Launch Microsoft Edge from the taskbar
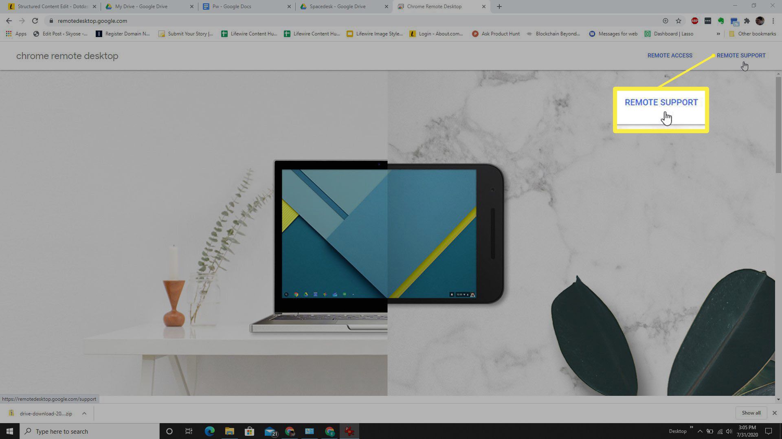The width and height of the screenshot is (782, 439). click(x=209, y=431)
